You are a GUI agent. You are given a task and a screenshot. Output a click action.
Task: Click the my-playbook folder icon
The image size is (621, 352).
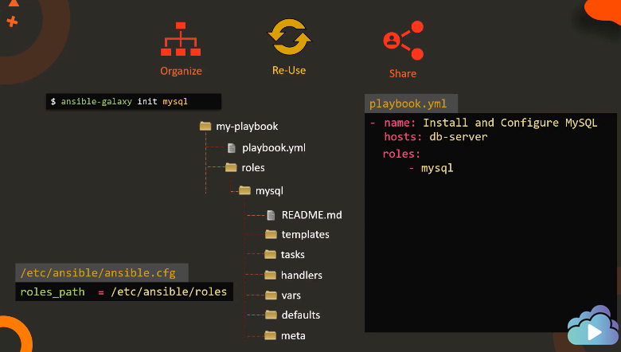205,126
